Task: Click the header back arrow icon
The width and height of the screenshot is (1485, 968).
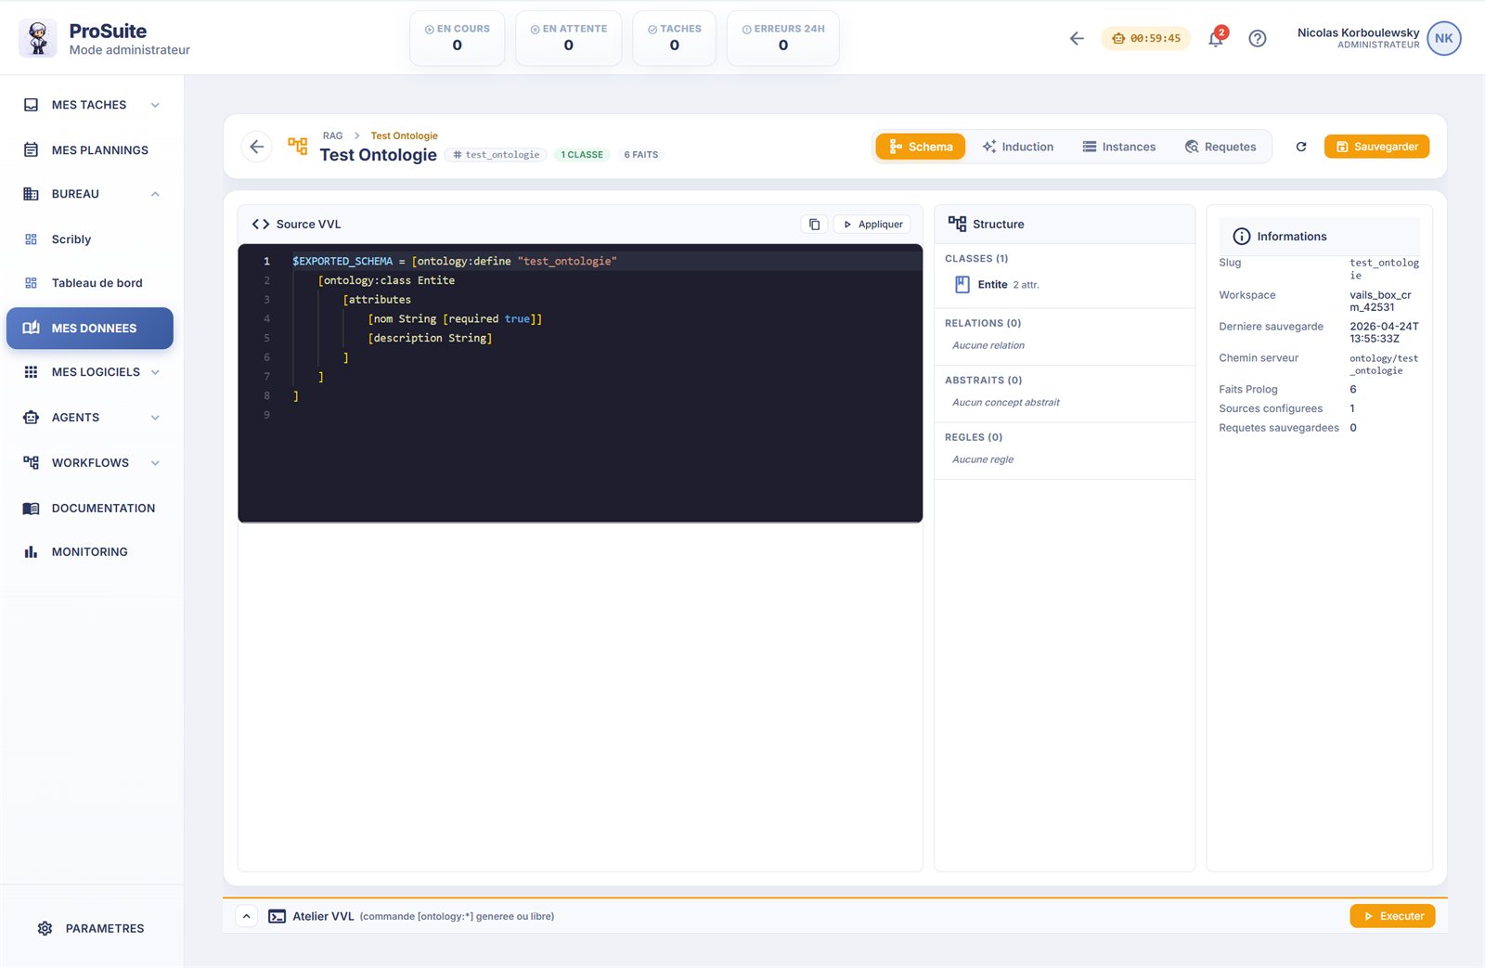Action: [1077, 38]
